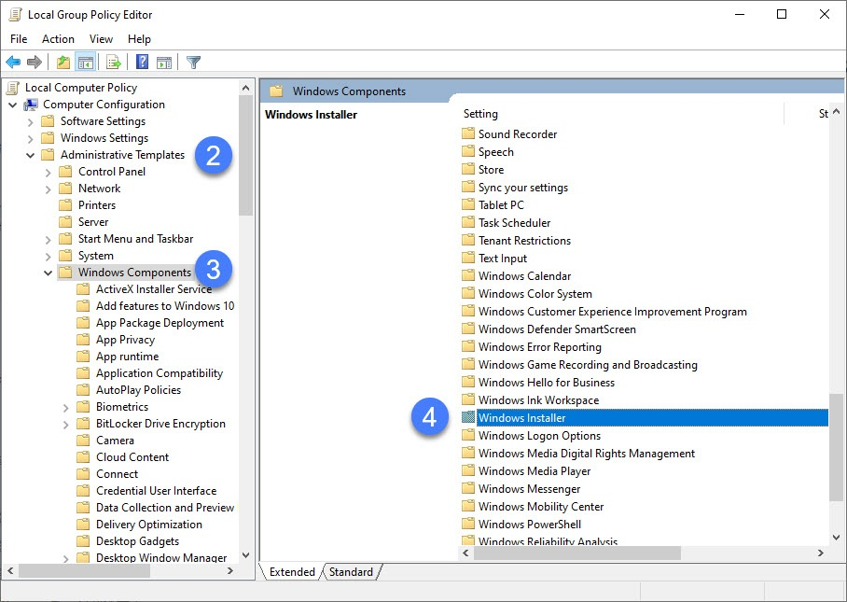Image resolution: width=847 pixels, height=602 pixels.
Task: Select Windows PowerShell folder
Action: [530, 524]
